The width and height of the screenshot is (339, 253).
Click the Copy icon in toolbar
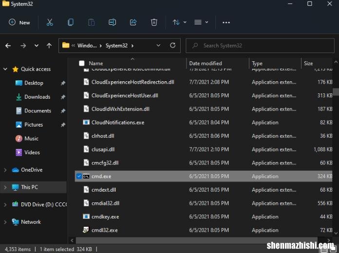[71, 22]
